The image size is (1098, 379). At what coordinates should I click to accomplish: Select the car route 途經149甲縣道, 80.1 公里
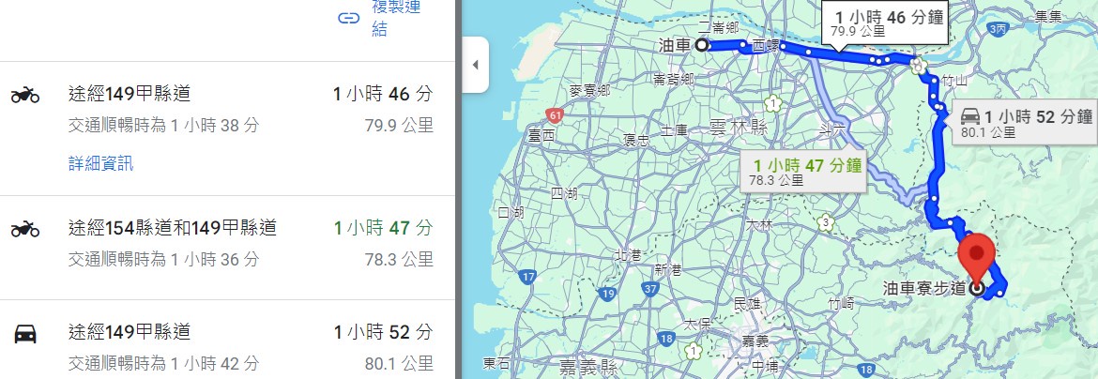[x=130, y=332]
